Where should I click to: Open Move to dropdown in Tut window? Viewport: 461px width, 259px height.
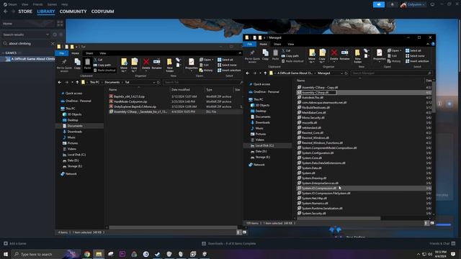(124, 65)
